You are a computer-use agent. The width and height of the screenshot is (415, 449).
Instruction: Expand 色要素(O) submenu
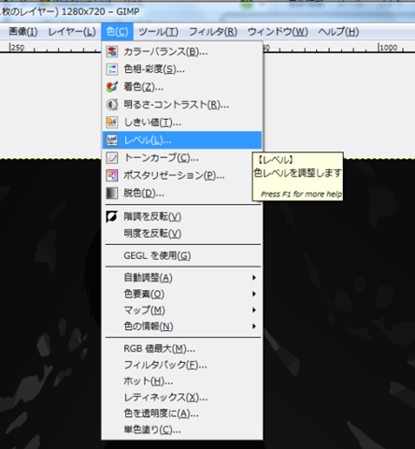[182, 294]
